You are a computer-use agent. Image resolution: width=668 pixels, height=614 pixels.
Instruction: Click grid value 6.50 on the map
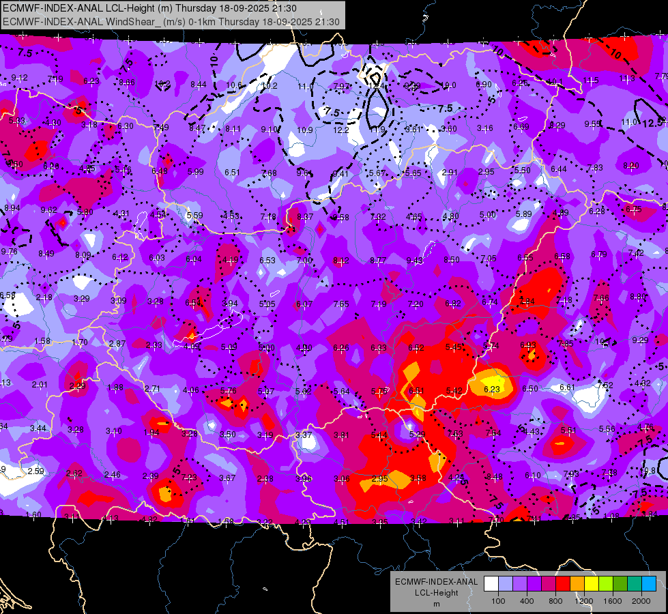coord(530,389)
